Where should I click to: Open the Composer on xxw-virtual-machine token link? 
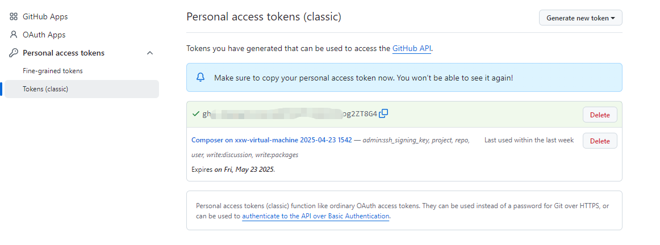tap(271, 140)
